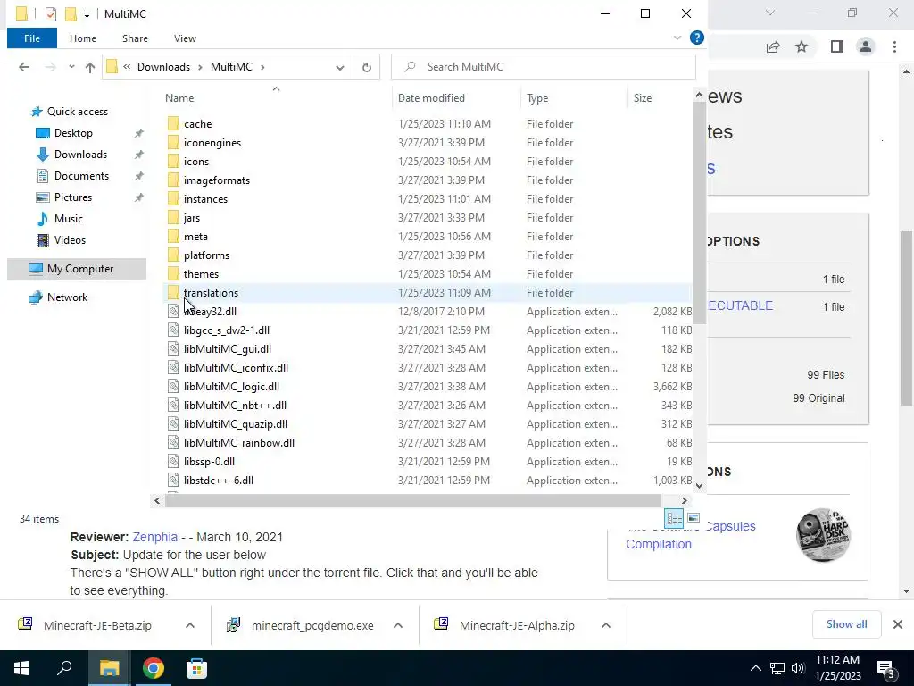
Task: Select the platforms folder
Action: coord(206,255)
